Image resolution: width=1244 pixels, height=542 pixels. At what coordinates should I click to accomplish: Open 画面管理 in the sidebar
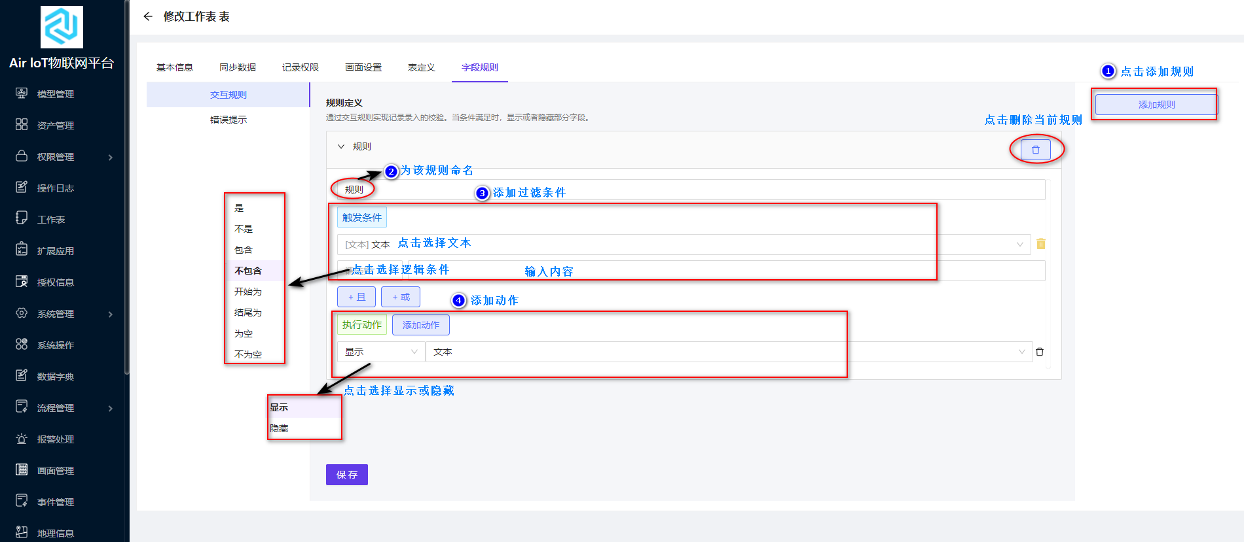click(x=56, y=471)
